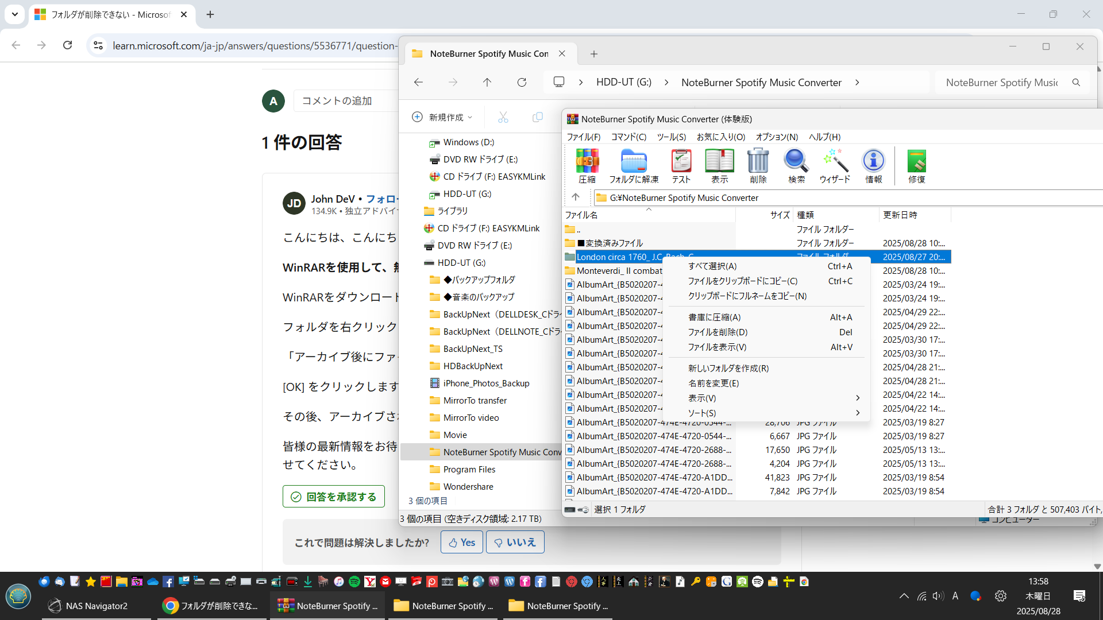Choose ファイルを削除(D) from context menu

click(x=766, y=332)
